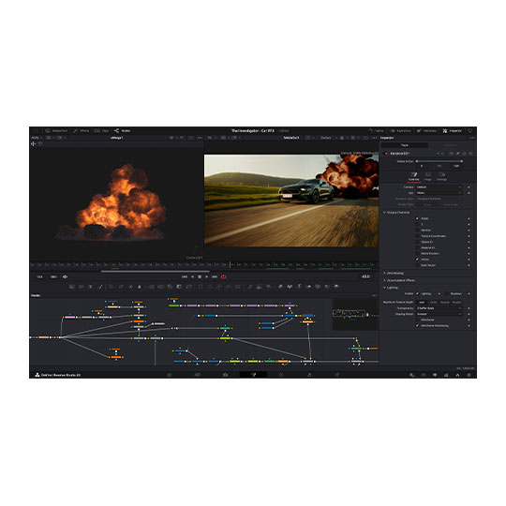
Task: Add a Background node from toolbar
Action: point(72,287)
